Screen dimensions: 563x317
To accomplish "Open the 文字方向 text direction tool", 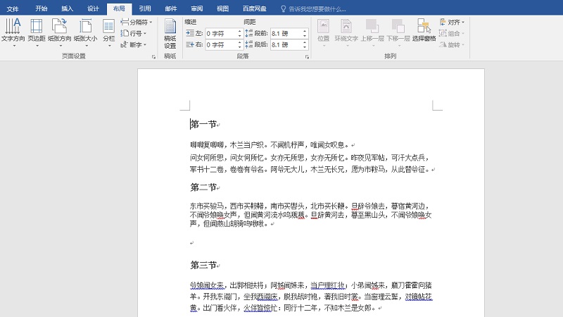I will (12, 31).
